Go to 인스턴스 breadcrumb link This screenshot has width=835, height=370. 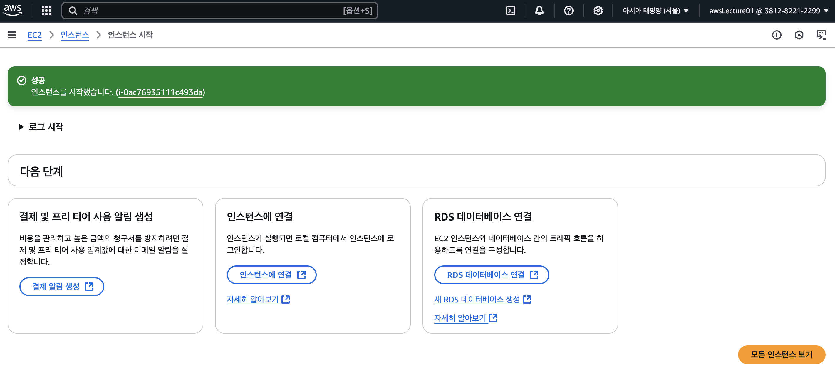75,35
